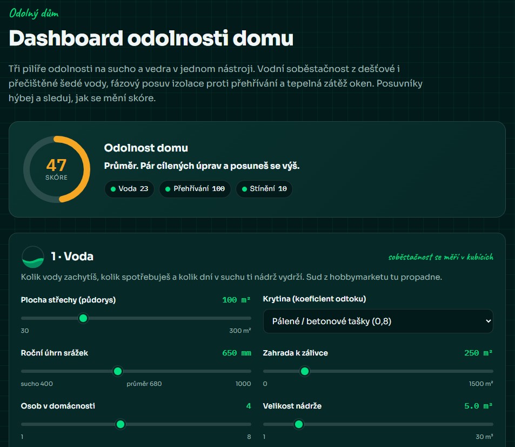Click the 1 · Voda section heading
Image resolution: width=515 pixels, height=447 pixels.
(x=72, y=257)
